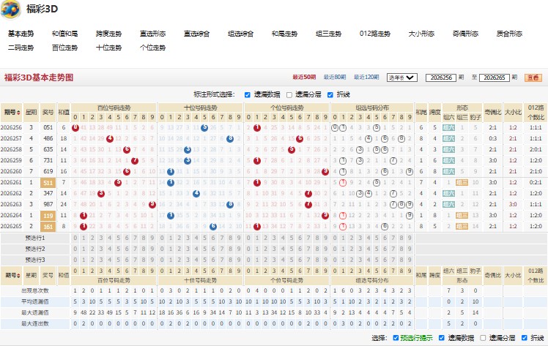Open the 和值和尾 navigation tab
Viewport: 548px width, 346px height.
pos(64,34)
